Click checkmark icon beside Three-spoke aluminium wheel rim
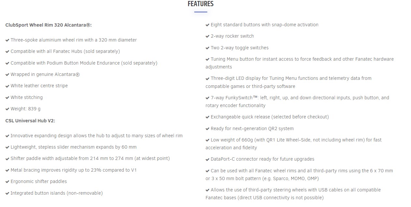Image resolution: width=411 pixels, height=207 pixels. tap(7, 40)
